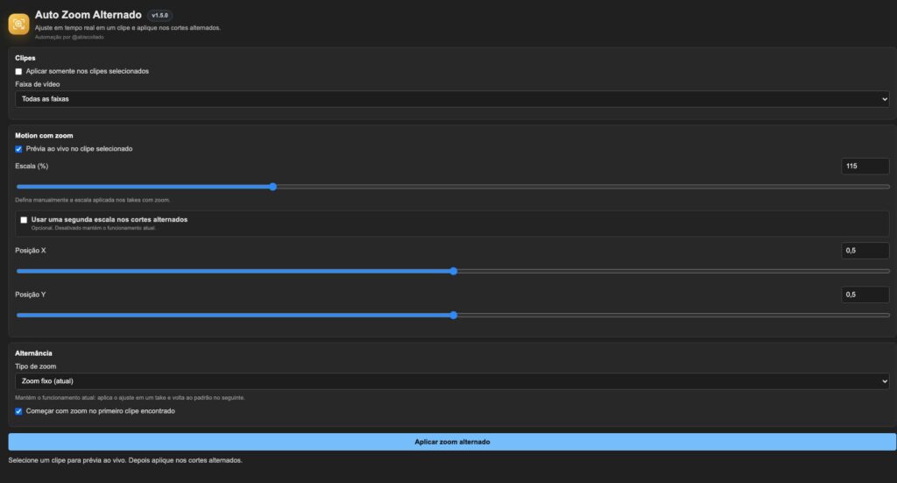
Task: Enable Aplicar somente nos clipes selecionados checkbox
Action: point(19,72)
